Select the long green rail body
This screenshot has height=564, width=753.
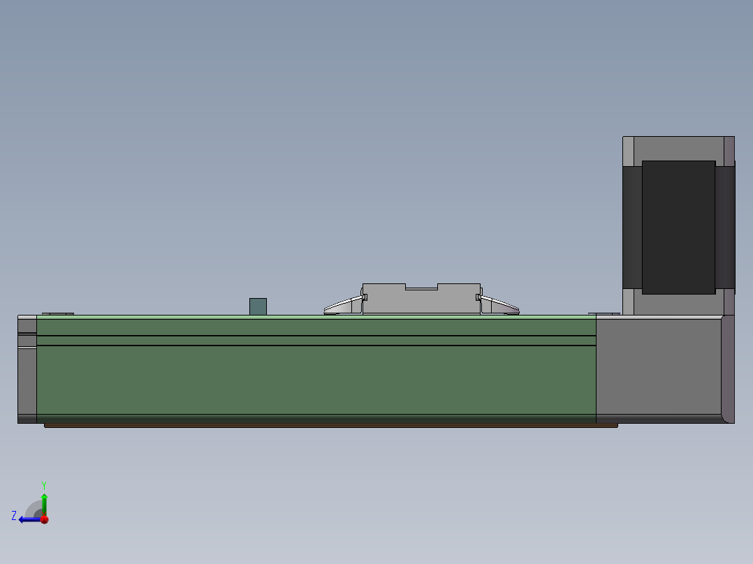(316, 369)
